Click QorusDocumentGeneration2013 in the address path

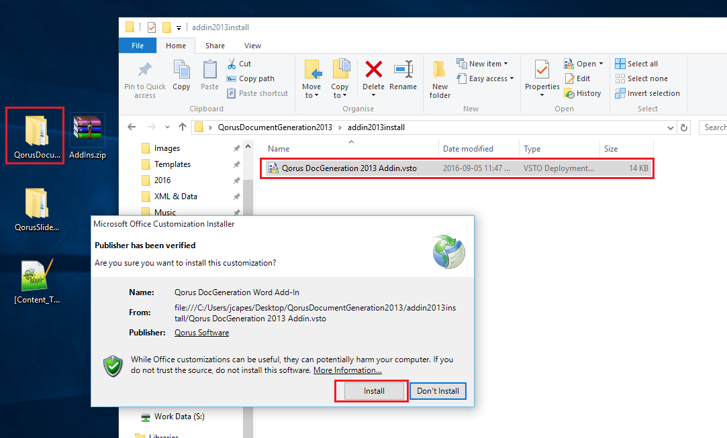[x=275, y=127]
